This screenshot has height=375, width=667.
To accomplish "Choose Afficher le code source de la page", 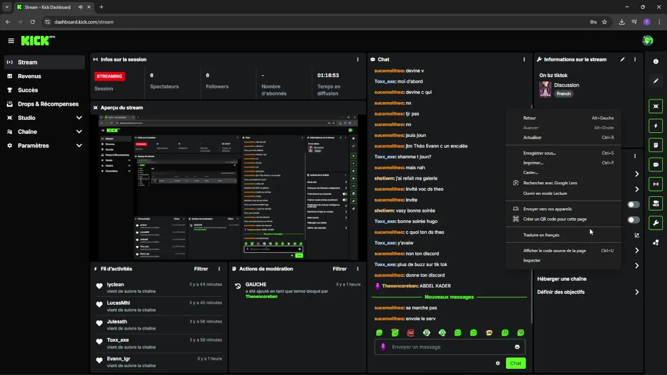I will tap(563, 251).
